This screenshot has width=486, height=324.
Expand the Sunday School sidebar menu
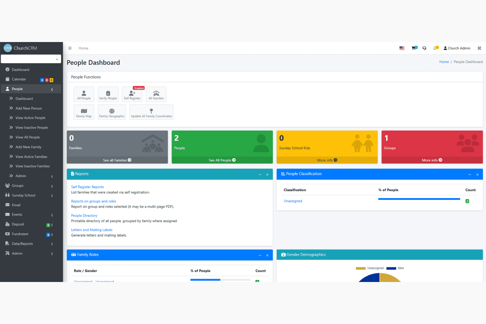point(31,195)
